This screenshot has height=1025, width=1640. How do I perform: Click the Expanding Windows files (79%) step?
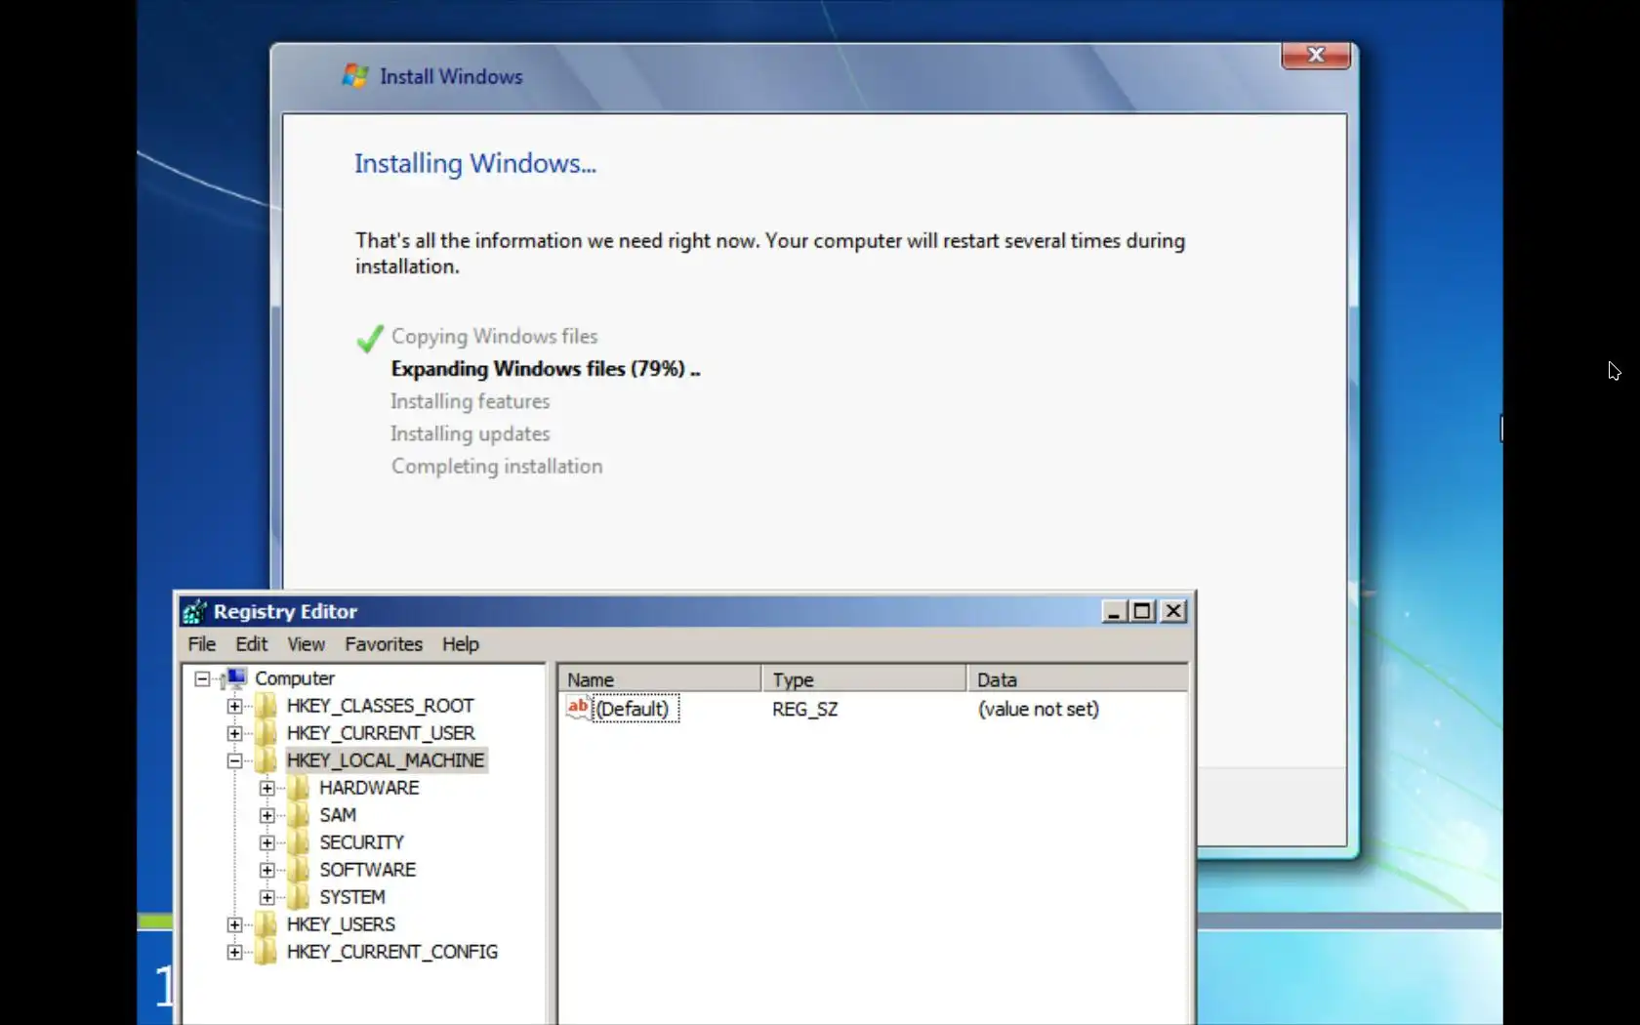(x=546, y=369)
